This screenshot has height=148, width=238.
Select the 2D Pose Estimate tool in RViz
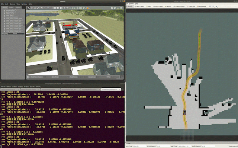coord(179,7)
